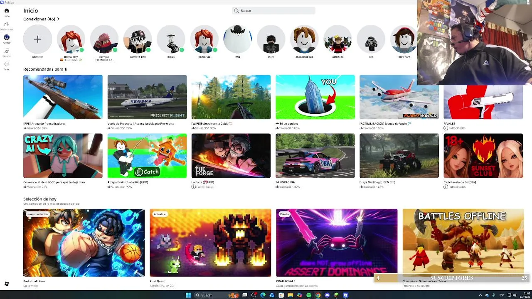Viewport: 532px width, 299px height.
Task: Open the Wiii connection avatar
Action: point(238,39)
